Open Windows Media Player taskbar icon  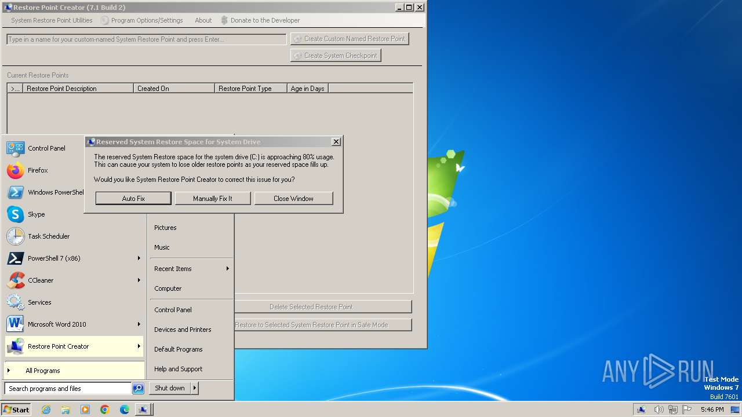(x=85, y=409)
